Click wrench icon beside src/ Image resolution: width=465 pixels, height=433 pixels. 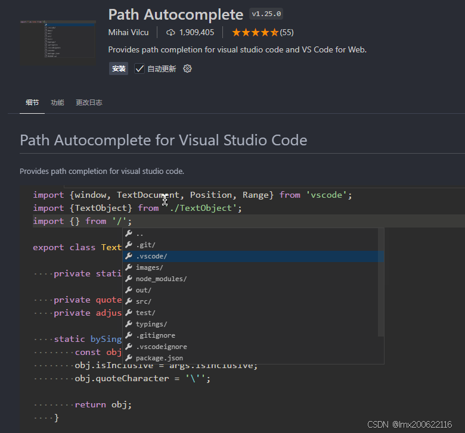point(129,301)
